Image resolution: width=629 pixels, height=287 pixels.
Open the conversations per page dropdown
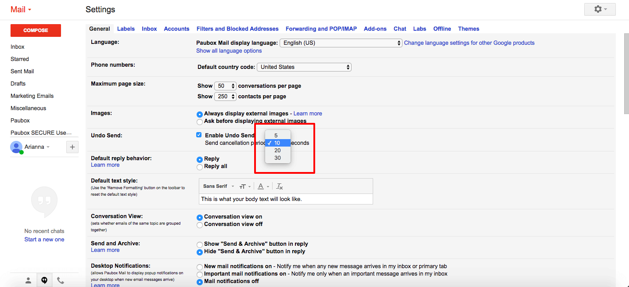[225, 86]
